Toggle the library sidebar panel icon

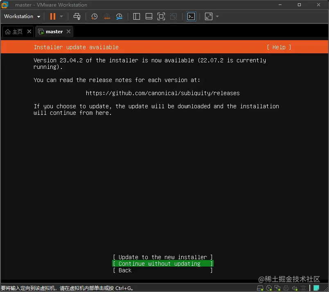(137, 16)
